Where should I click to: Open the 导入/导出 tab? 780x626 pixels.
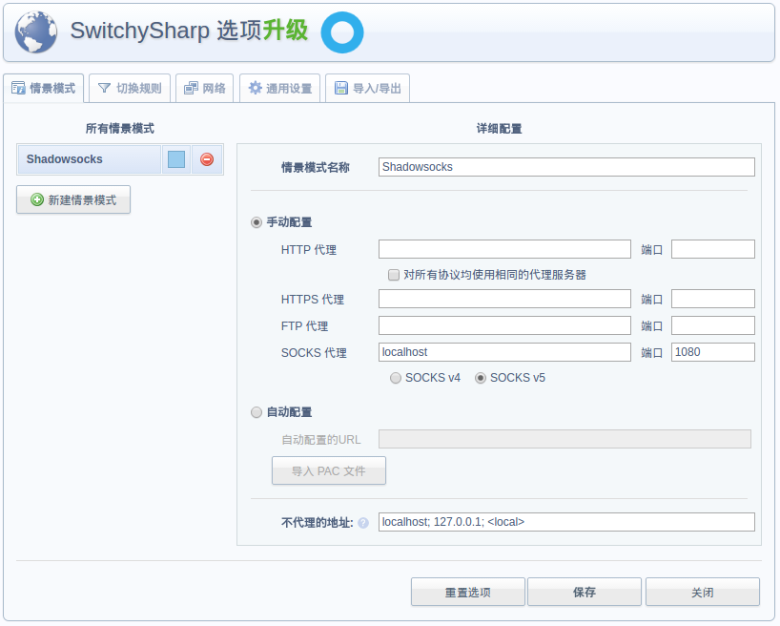tap(368, 88)
